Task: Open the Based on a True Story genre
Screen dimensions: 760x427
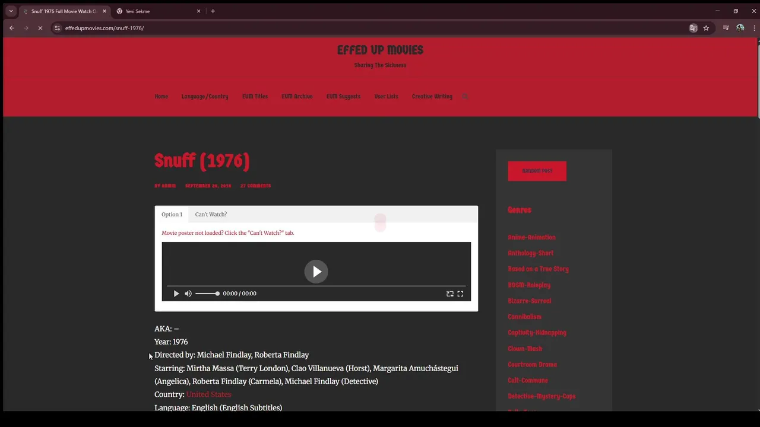Action: (x=538, y=269)
